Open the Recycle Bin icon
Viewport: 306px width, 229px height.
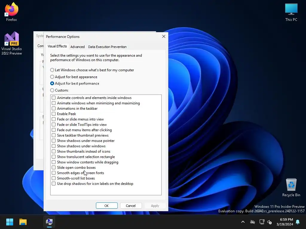pyautogui.click(x=291, y=187)
